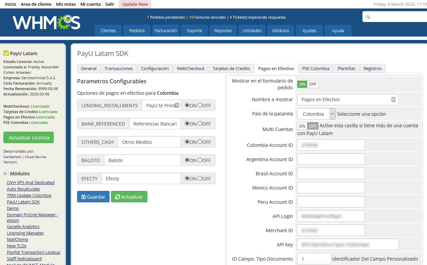Switch to the Registros tab
Viewport: 427px width, 265px height.
coord(373,68)
